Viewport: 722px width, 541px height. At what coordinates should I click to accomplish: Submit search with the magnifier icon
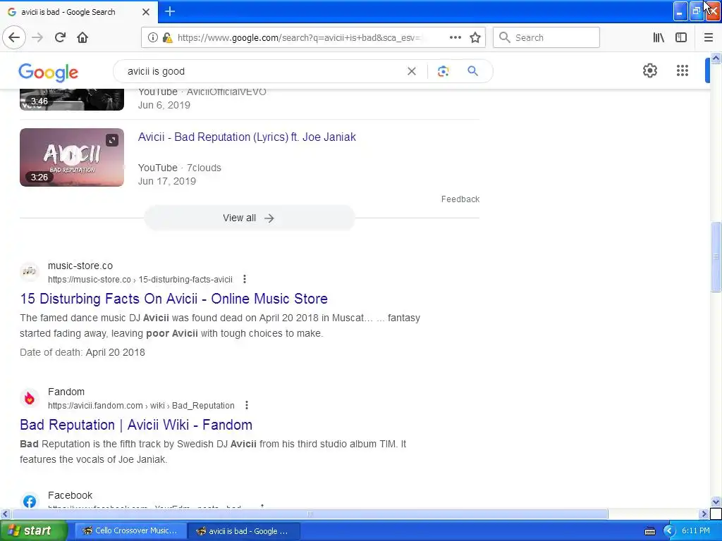(x=472, y=71)
